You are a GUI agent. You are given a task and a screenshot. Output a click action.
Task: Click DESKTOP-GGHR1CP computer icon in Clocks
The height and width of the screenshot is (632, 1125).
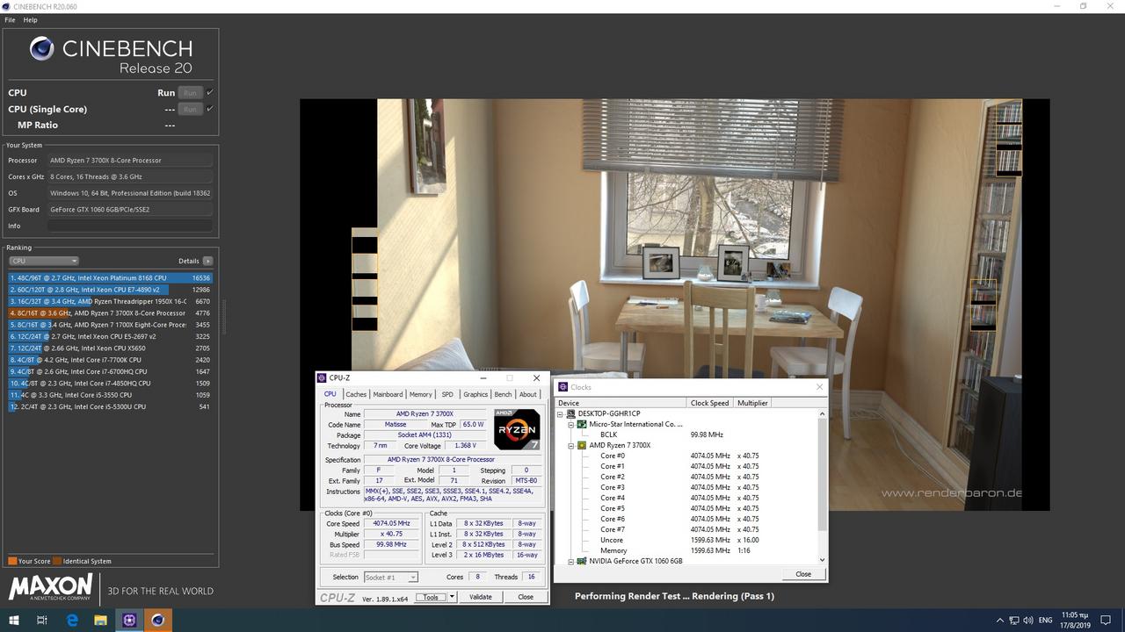571,413
